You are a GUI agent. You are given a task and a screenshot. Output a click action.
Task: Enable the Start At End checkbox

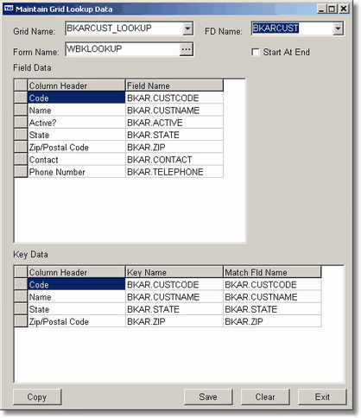pyautogui.click(x=255, y=53)
